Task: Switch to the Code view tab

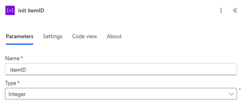Action: click(85, 36)
